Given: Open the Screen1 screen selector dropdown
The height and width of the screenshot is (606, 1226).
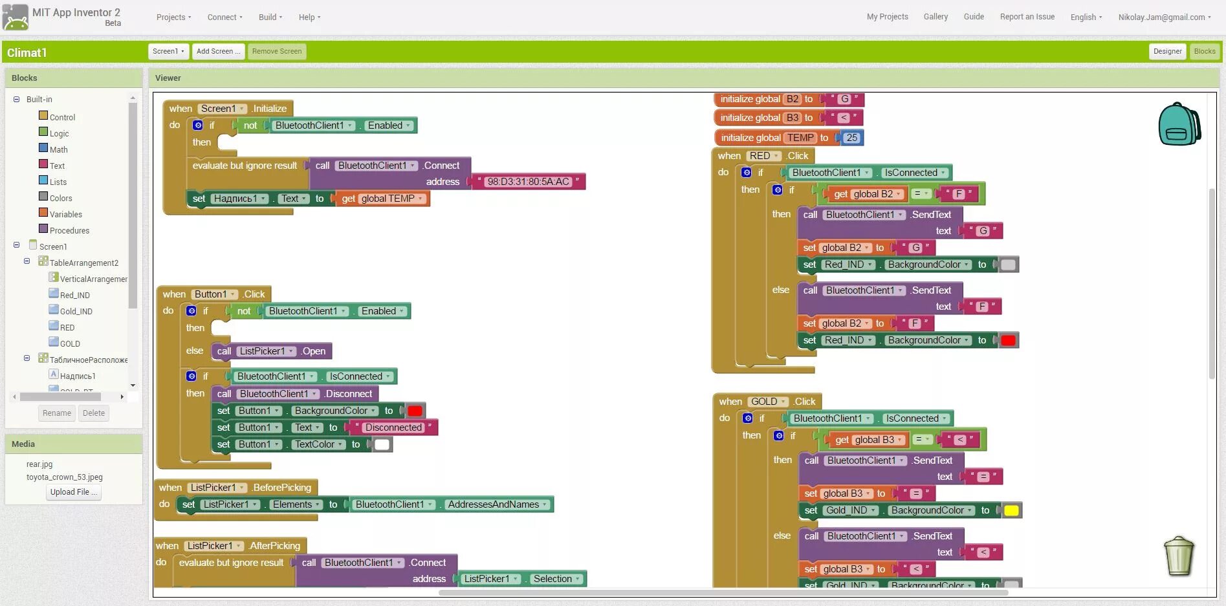Looking at the screenshot, I should pos(168,51).
